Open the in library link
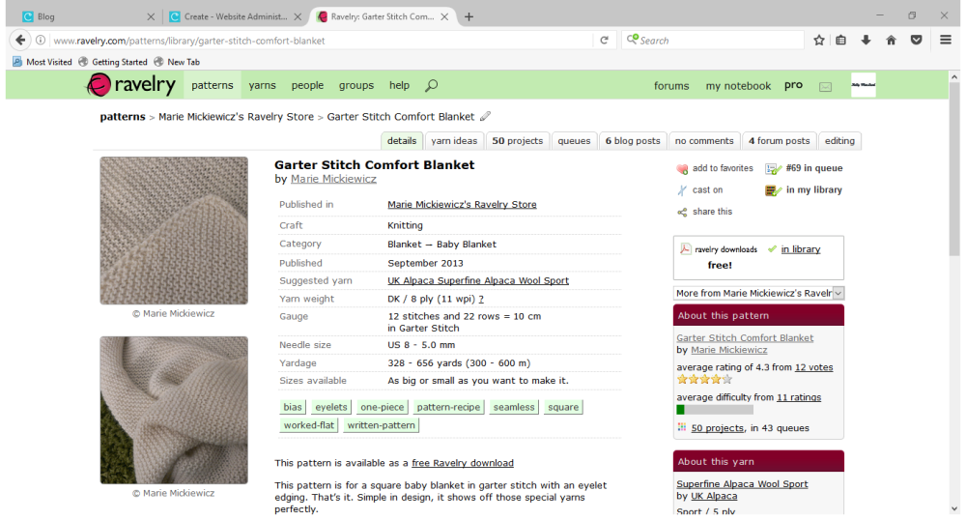Screen dimensions: 966x520 tap(801, 249)
